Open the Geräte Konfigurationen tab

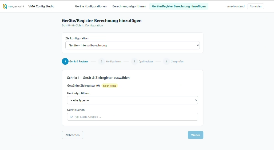(91, 6)
